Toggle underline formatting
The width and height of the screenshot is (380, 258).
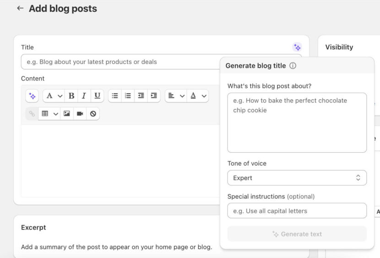97,96
